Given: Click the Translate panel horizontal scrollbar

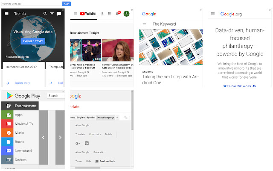Looking at the screenshot, I should coord(88,168).
